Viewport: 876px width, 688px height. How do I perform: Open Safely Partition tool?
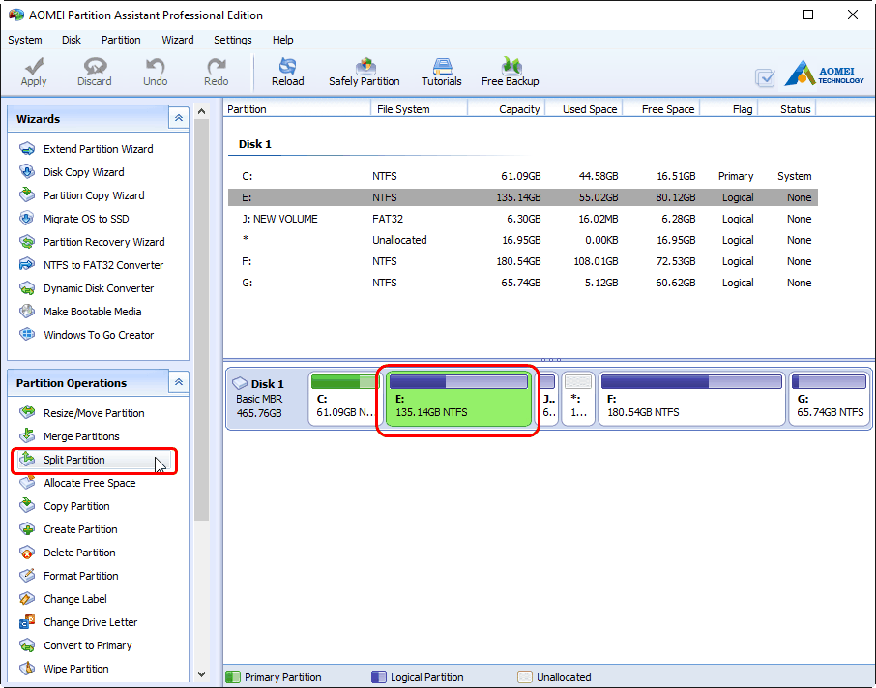tap(365, 73)
